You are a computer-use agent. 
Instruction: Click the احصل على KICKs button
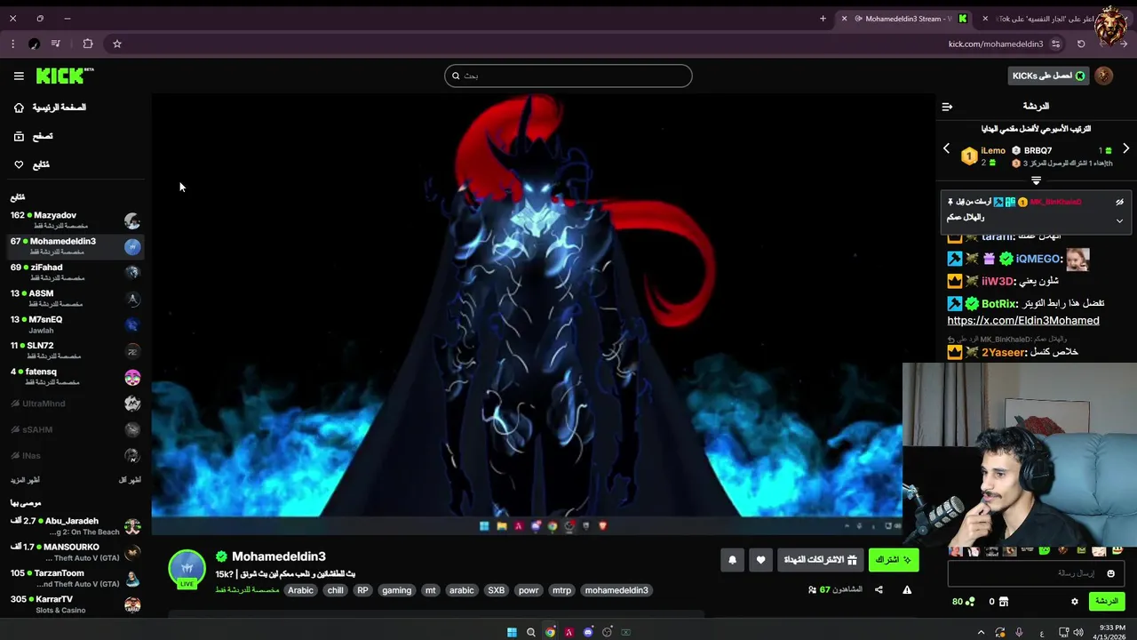pos(1048,76)
